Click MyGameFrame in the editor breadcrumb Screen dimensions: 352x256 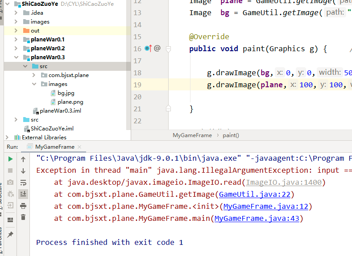(x=192, y=135)
